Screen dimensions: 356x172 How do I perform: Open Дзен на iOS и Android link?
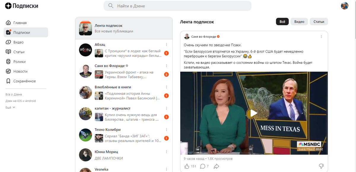pos(21,101)
